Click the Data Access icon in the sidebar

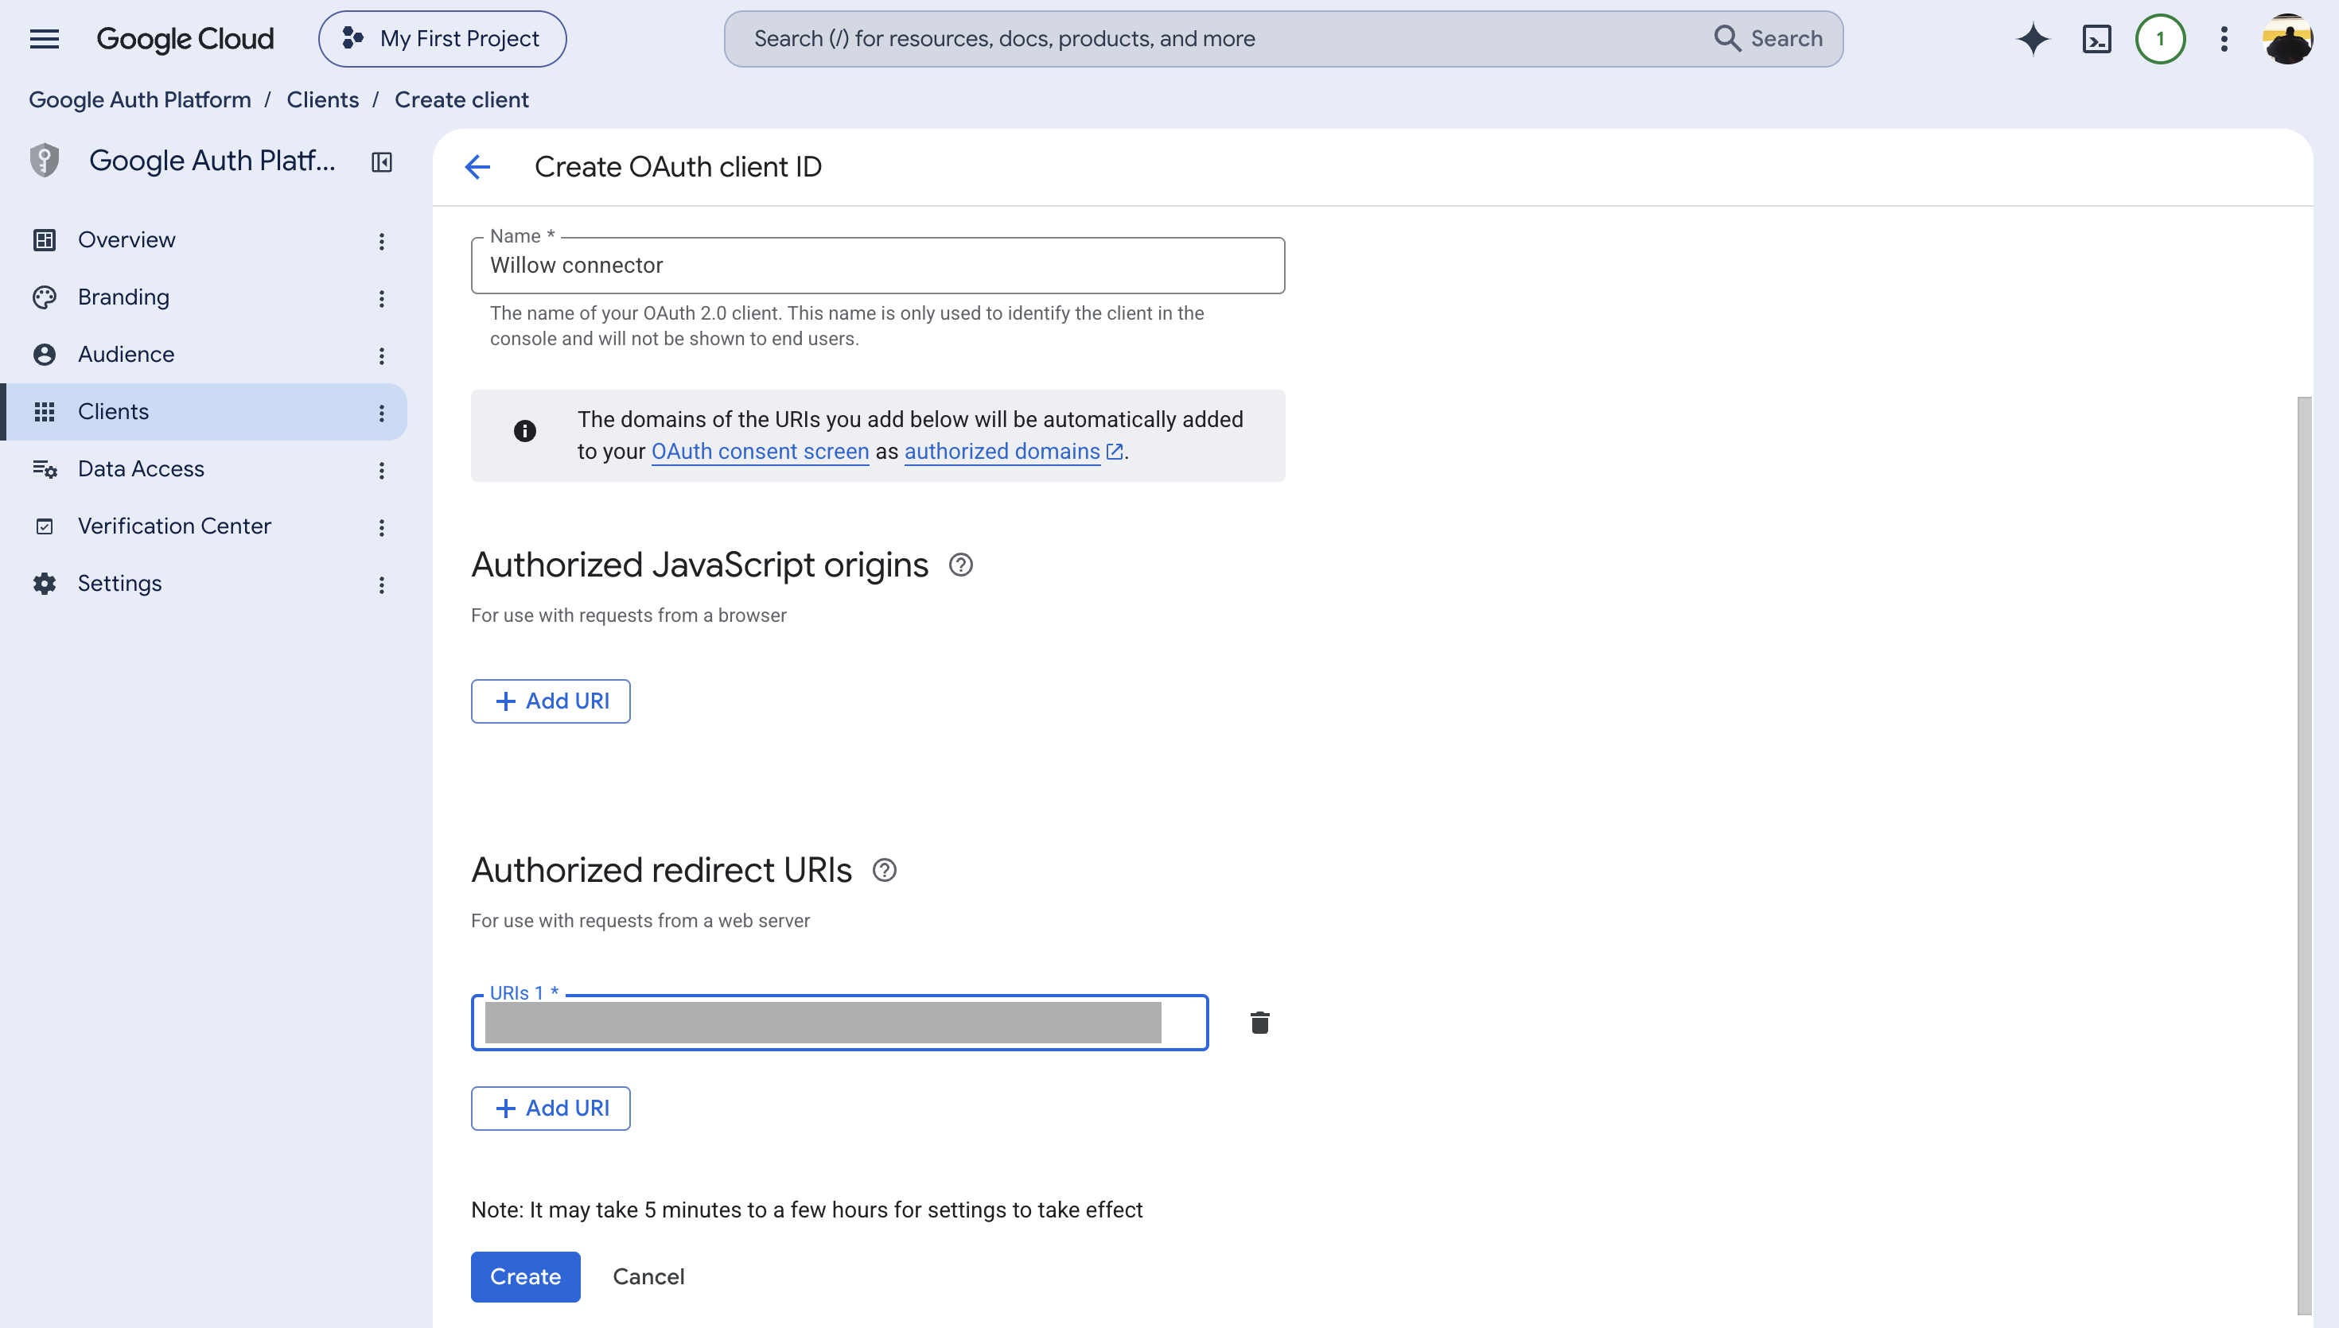pos(44,470)
